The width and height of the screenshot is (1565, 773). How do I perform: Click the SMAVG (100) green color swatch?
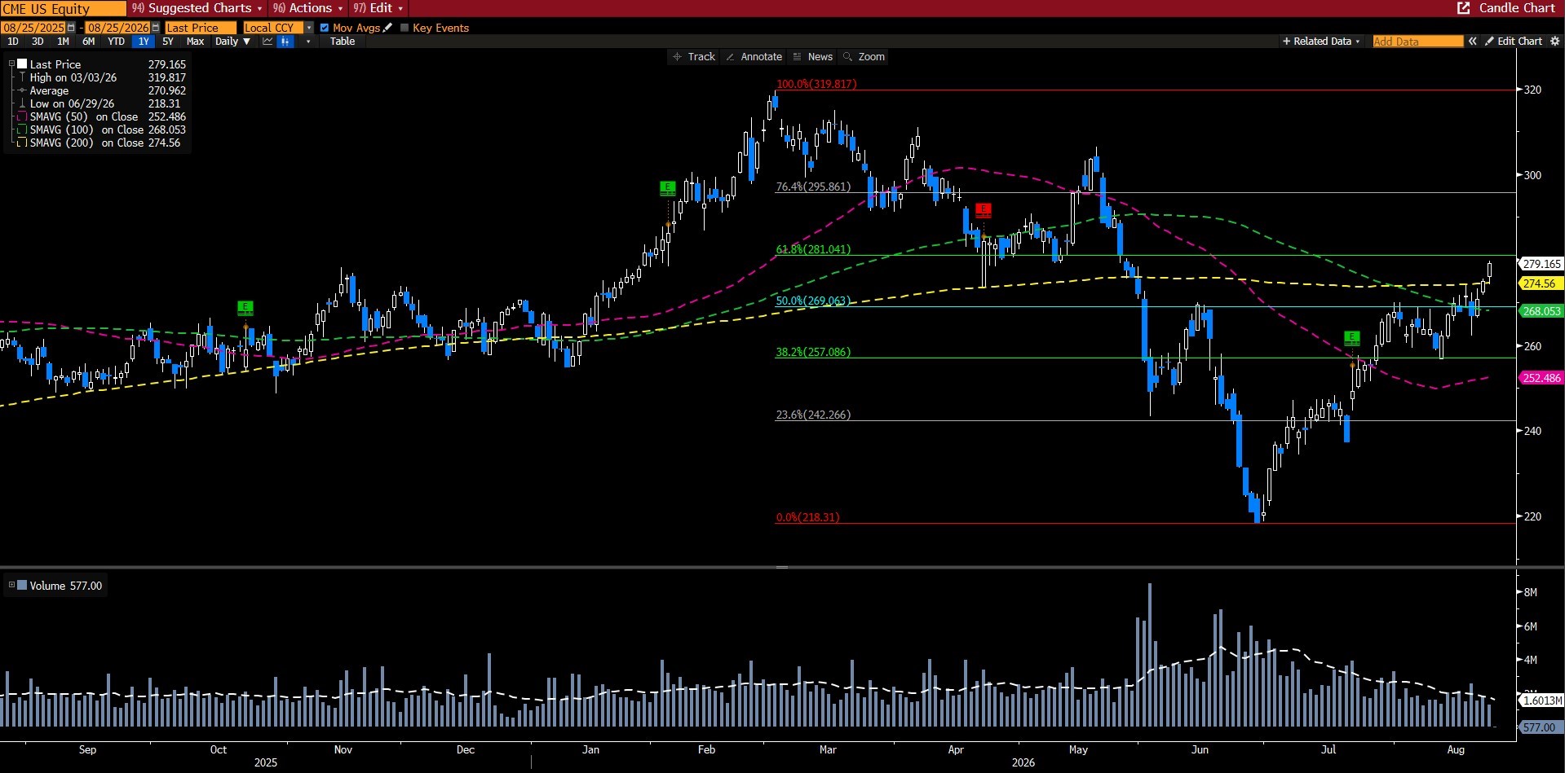pos(23,130)
